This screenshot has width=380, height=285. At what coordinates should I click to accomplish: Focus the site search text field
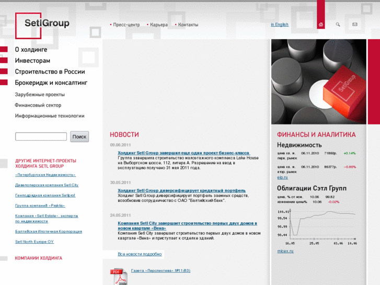coord(41,136)
